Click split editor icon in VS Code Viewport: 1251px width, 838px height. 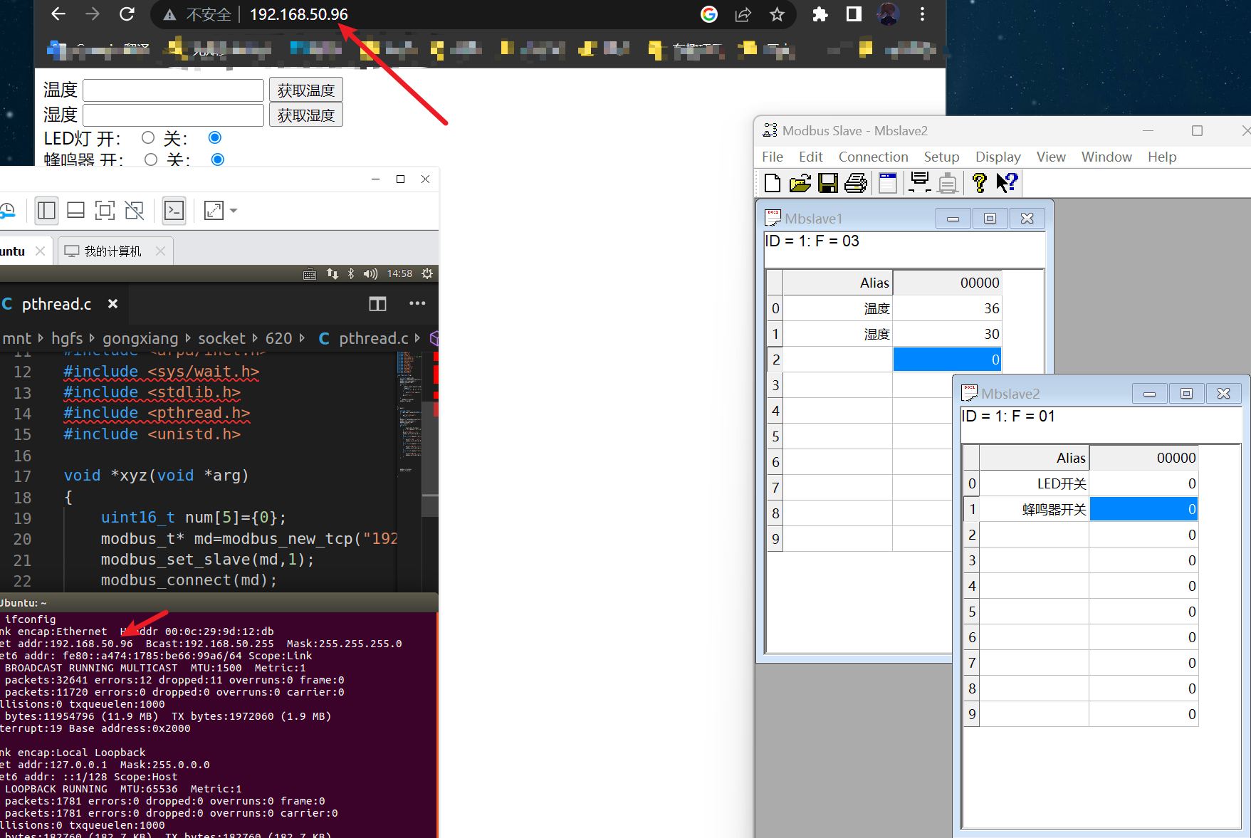pos(377,304)
